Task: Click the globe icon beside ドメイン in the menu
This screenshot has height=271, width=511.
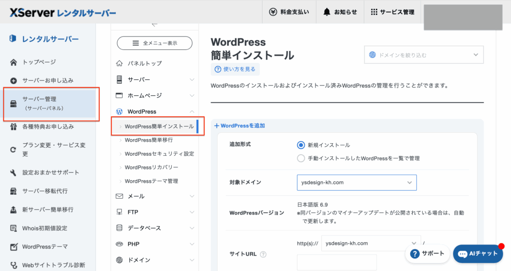Action: (x=119, y=260)
